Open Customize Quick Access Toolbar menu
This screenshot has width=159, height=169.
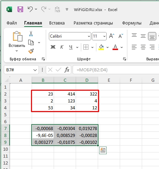coord(67,9)
